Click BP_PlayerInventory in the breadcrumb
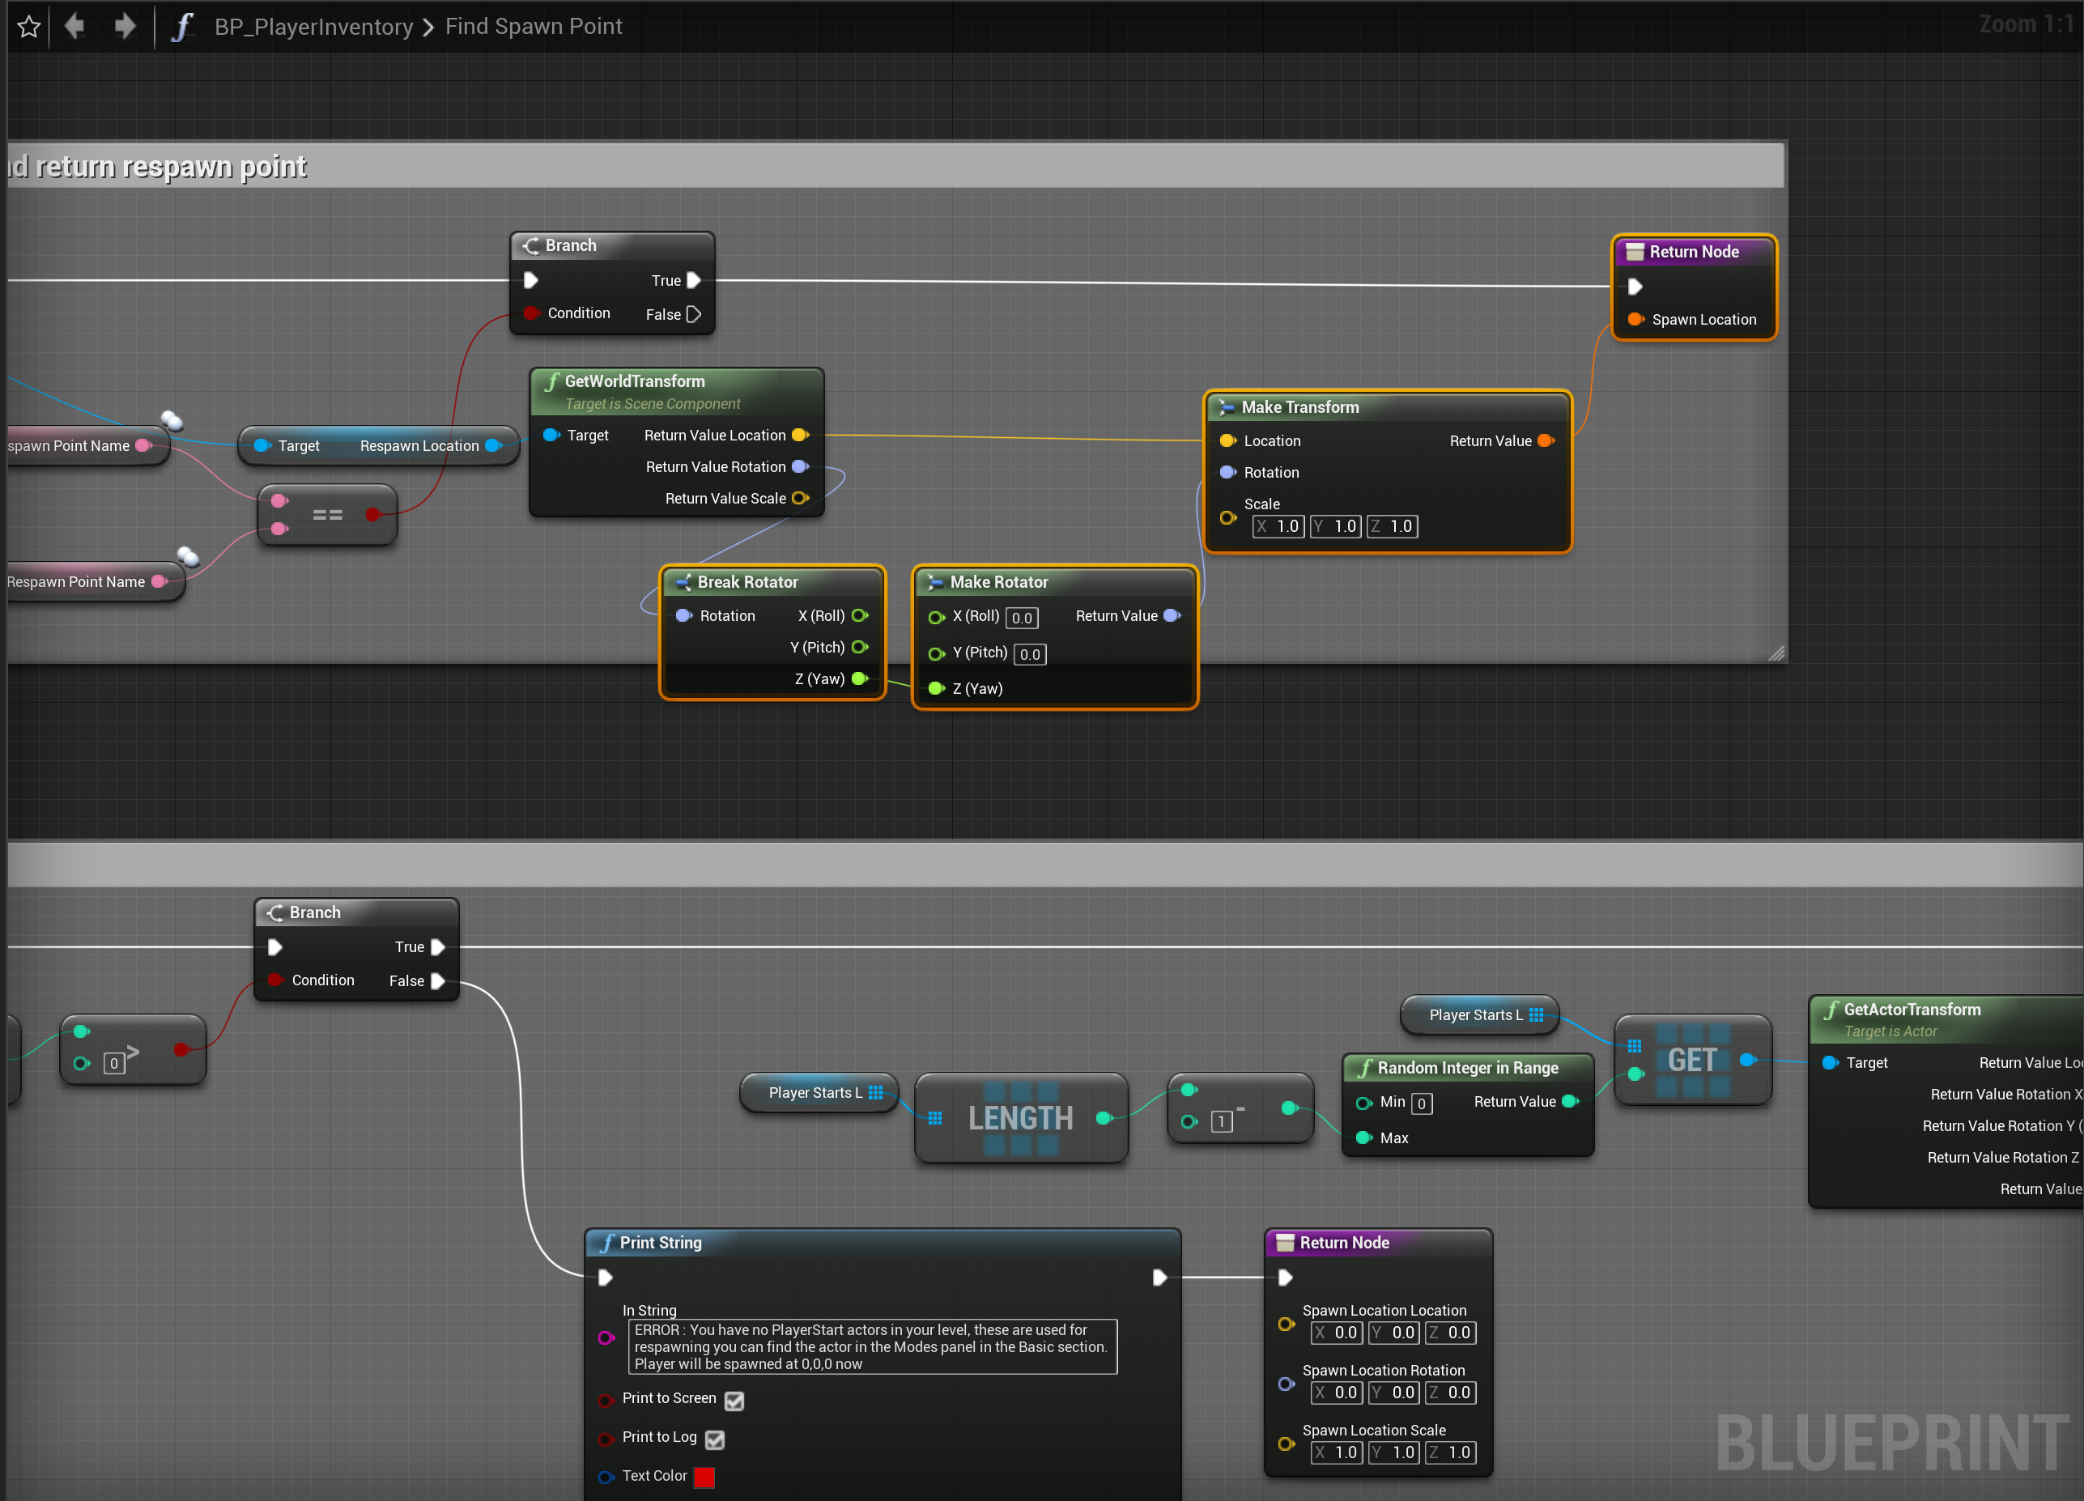 click(313, 27)
